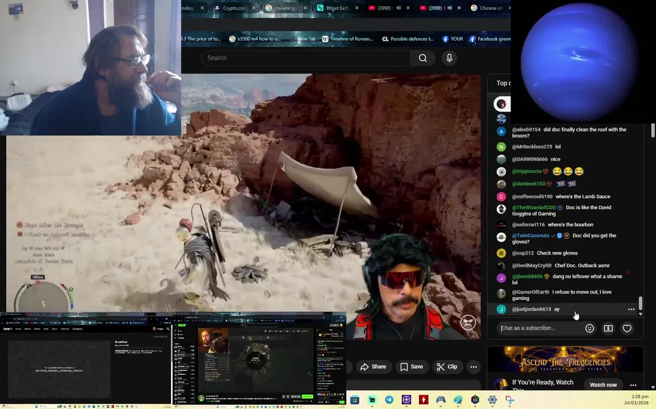Viewport: 656px width, 409px height.
Task: Click coffeecool5190's avatar in chat
Action: [x=501, y=197]
